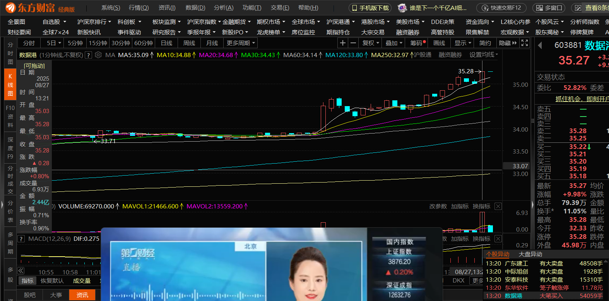The width and height of the screenshot is (609, 301).
Task: Click the 快速交易F12 button
Action: pyautogui.click(x=501, y=8)
